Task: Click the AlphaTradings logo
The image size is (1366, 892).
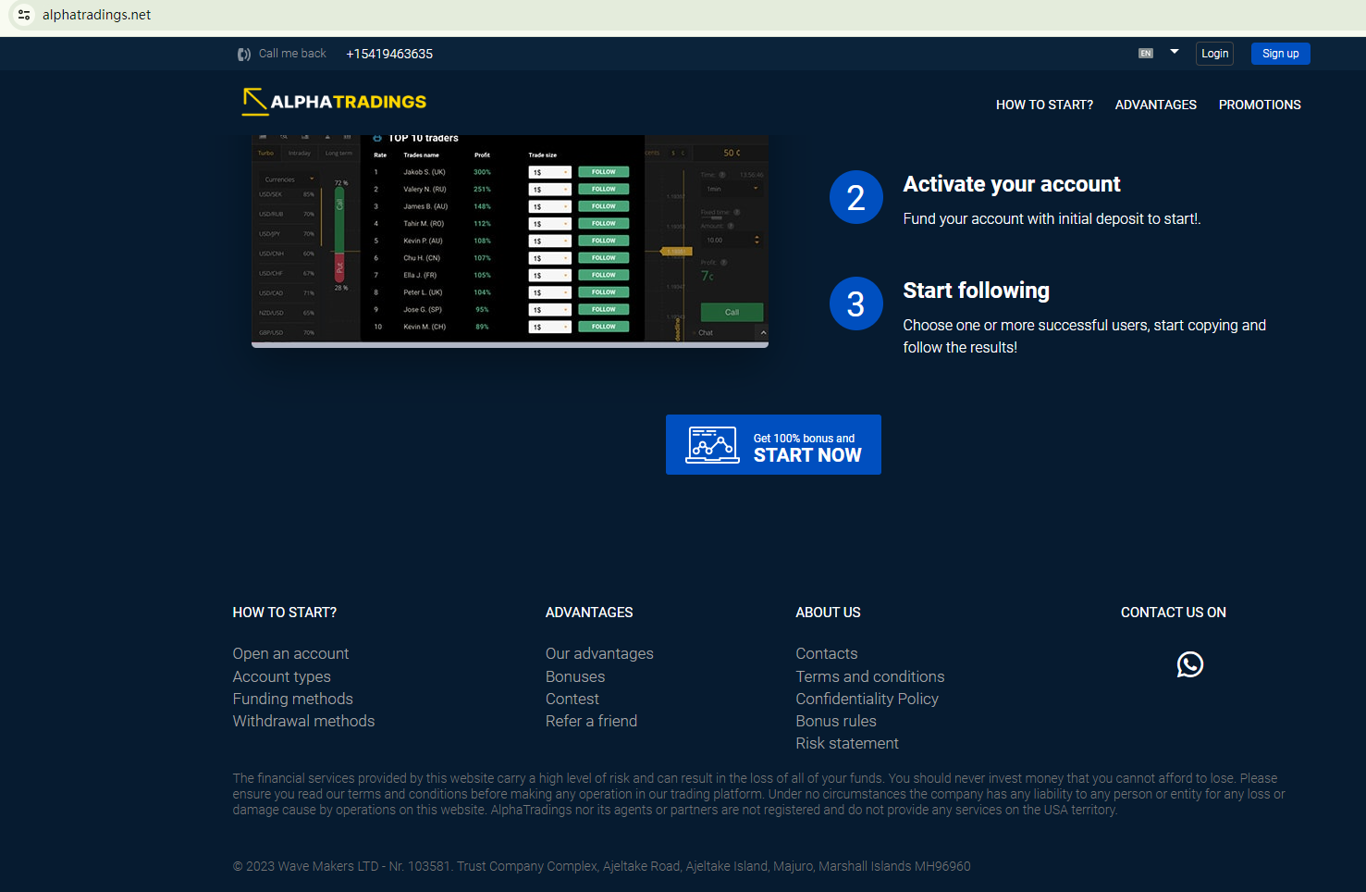Action: pos(334,102)
